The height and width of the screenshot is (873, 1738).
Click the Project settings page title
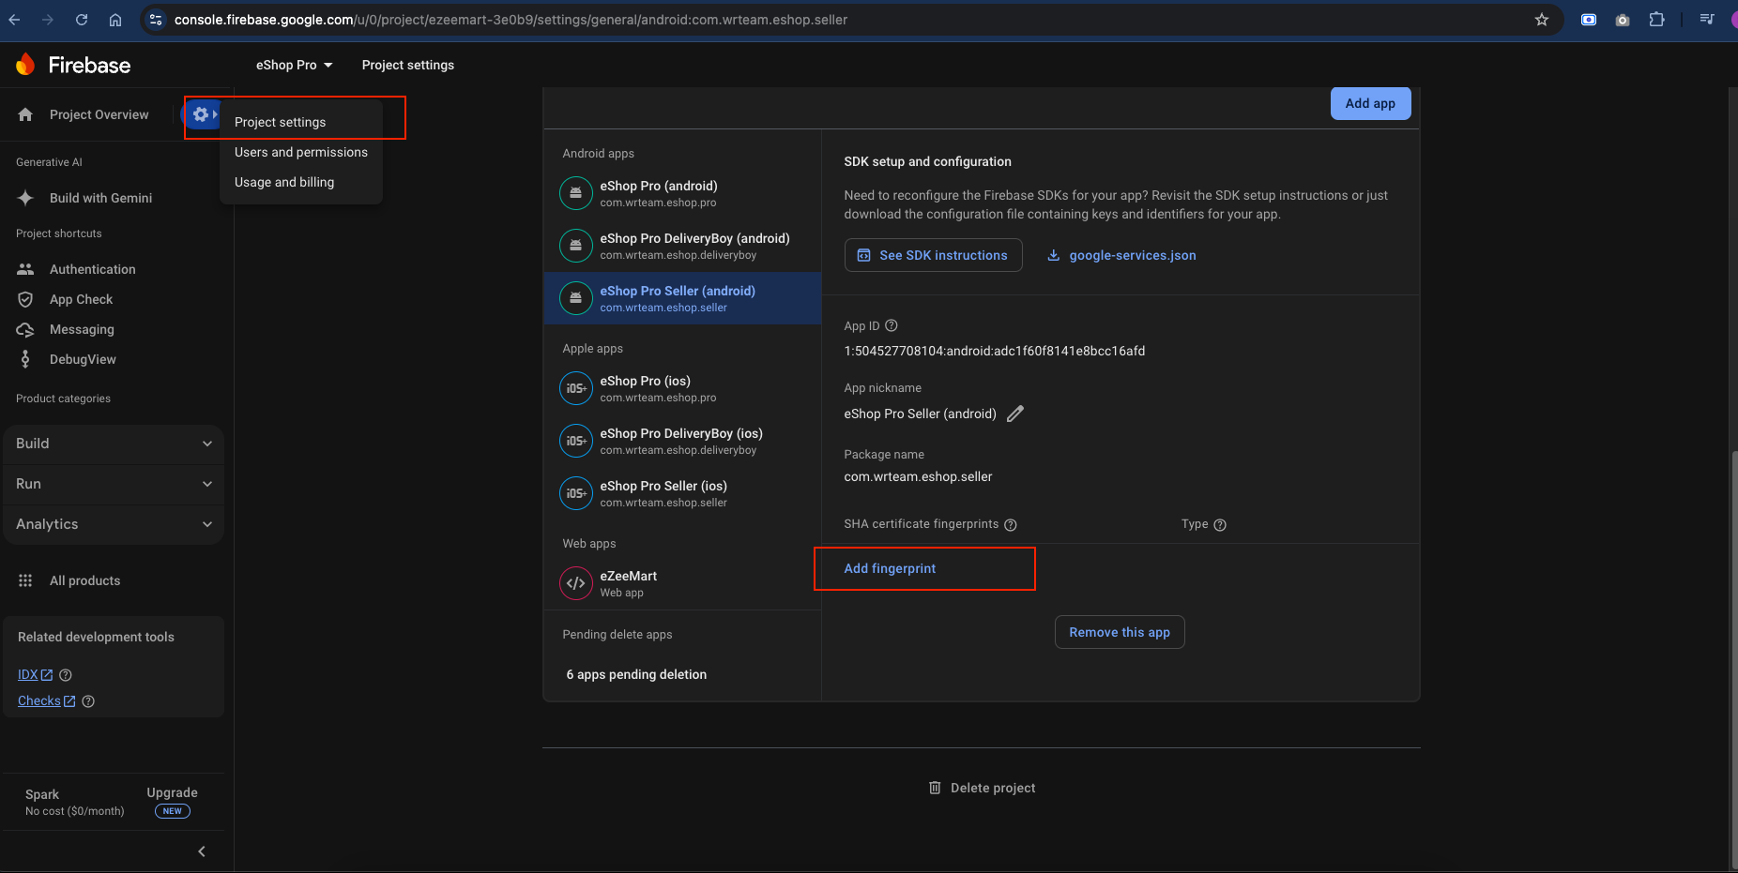point(407,65)
